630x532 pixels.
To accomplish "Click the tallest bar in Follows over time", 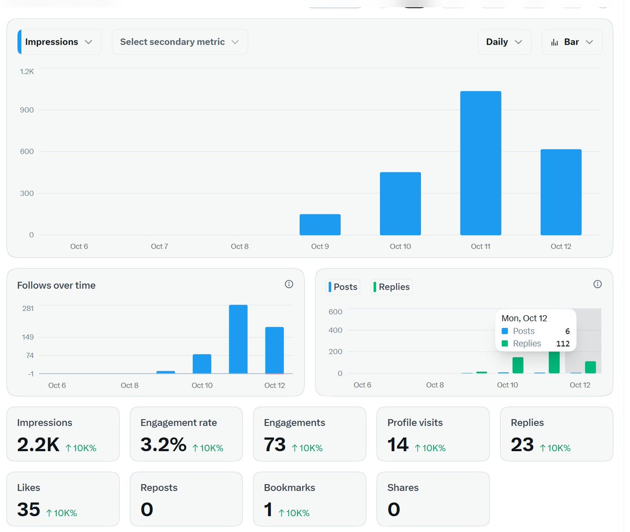I will 238,339.
